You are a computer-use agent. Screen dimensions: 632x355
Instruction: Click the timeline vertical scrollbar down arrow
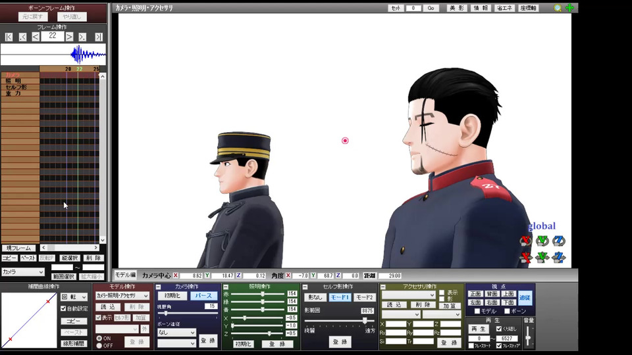(x=103, y=240)
